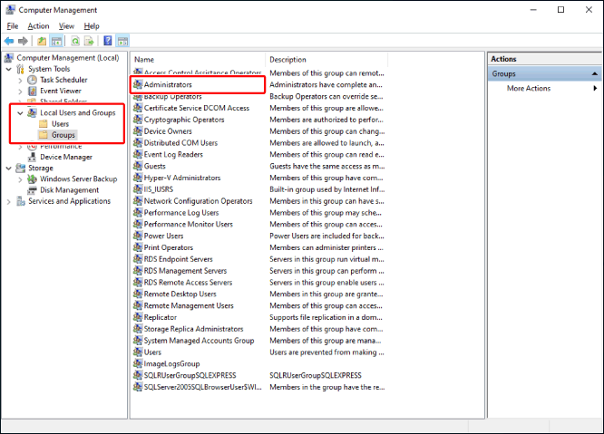Select the Task Scheduler clock icon

33,80
